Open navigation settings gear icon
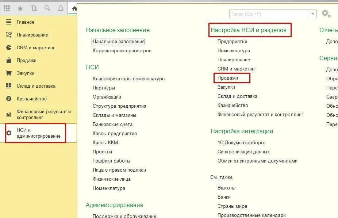338x218 pixels. (x=326, y=14)
